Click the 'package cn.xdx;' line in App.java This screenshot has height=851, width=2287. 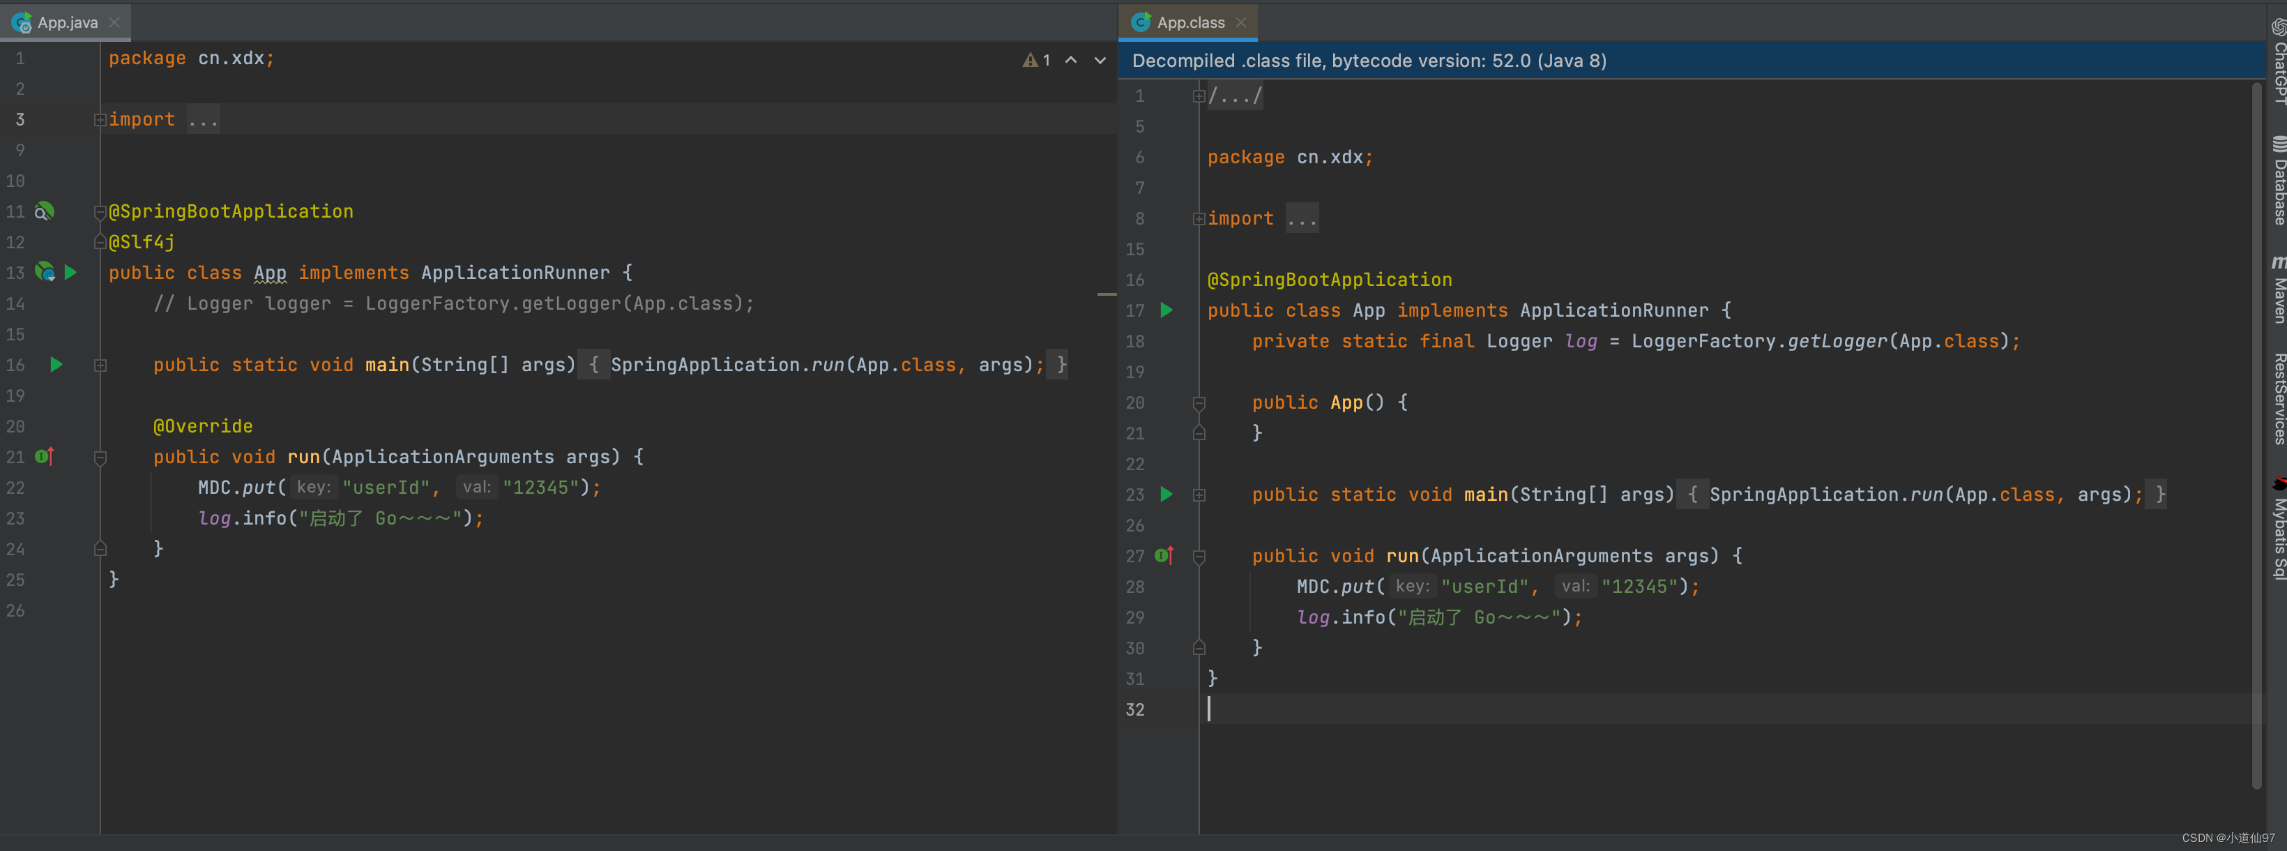pyautogui.click(x=192, y=58)
